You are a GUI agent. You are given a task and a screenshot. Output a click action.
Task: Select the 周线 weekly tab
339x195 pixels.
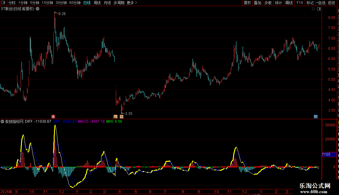point(97,3)
